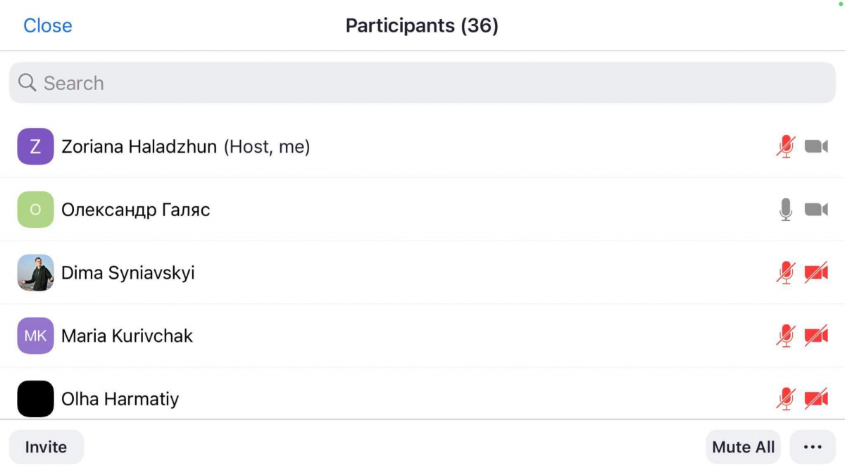
Task: Open the three-dots more options menu
Action: [813, 447]
